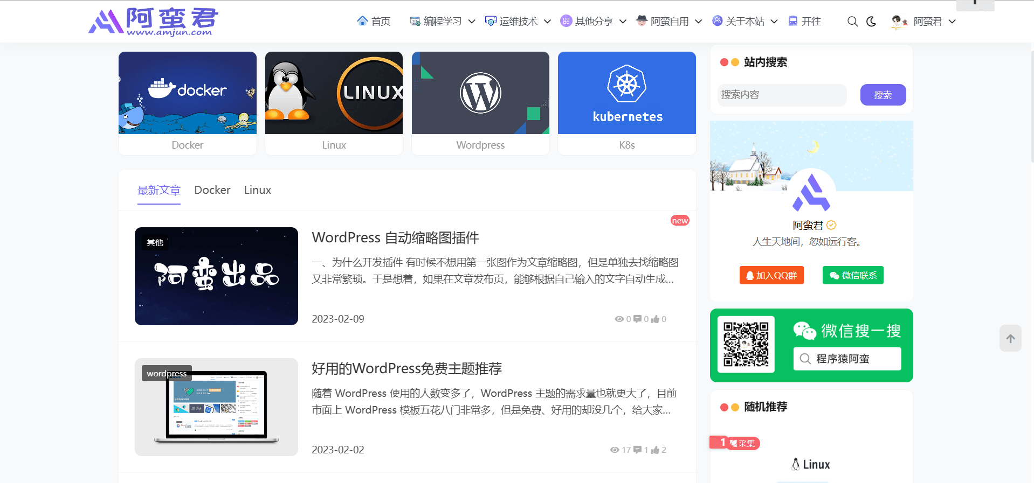Click the views eye icon on 2023-02-02 article
Viewport: 1034px width, 483px height.
click(614, 450)
